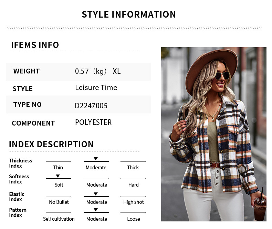Click the plaid jacket model photo

tap(214, 134)
